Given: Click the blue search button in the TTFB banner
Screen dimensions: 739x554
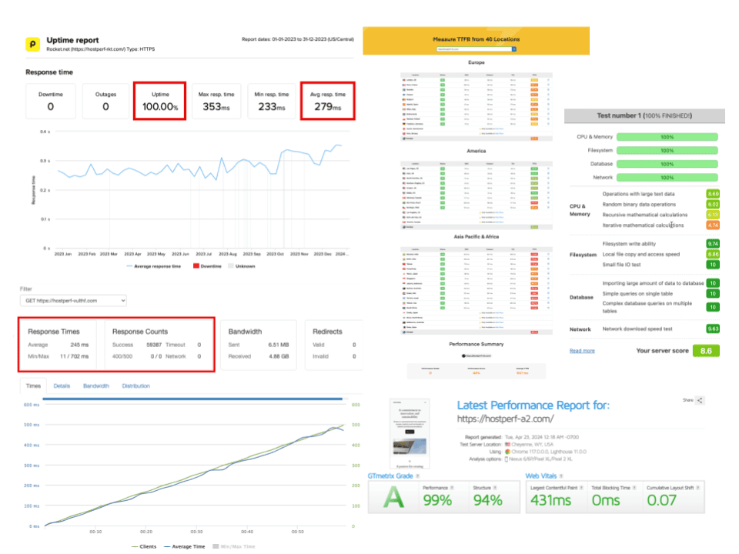Looking at the screenshot, I should (514, 49).
